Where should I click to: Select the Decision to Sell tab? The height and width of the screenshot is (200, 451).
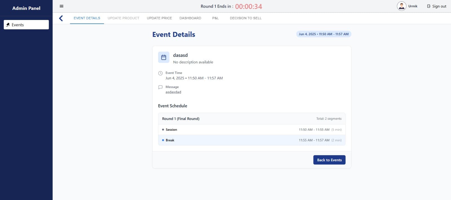(246, 18)
